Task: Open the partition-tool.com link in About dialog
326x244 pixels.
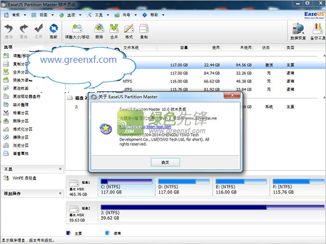Action: [146, 127]
